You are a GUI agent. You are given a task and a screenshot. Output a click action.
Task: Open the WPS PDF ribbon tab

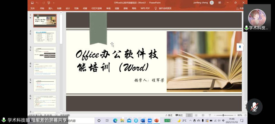(145, 8)
